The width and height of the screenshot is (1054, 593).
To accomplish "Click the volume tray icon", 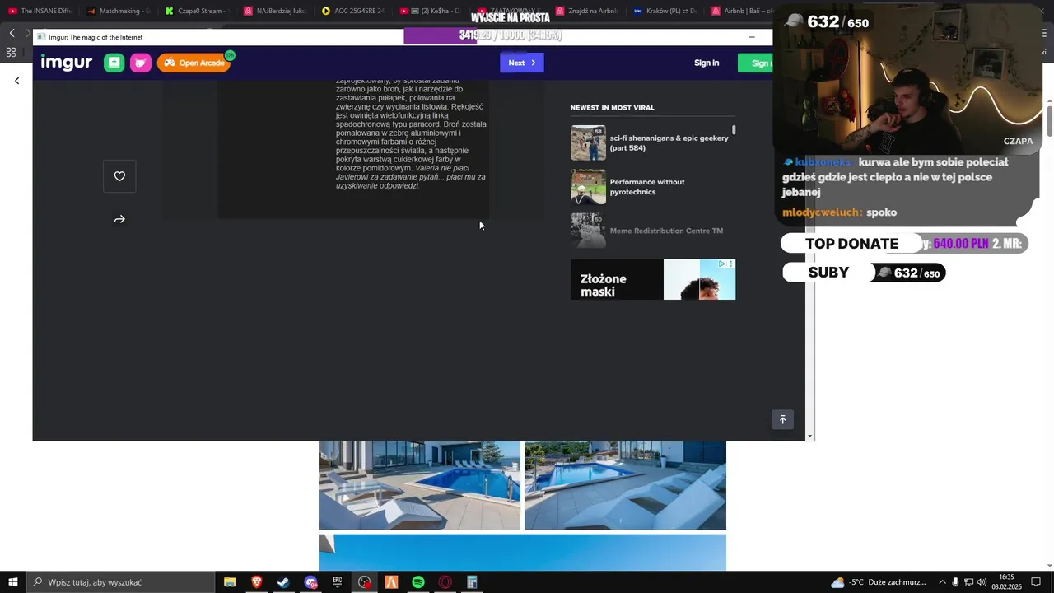I will click(x=982, y=582).
